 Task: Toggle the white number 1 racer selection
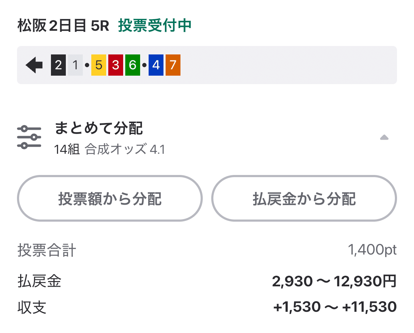tap(75, 65)
